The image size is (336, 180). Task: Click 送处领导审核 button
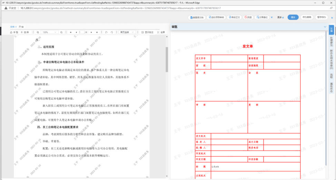(216, 17)
